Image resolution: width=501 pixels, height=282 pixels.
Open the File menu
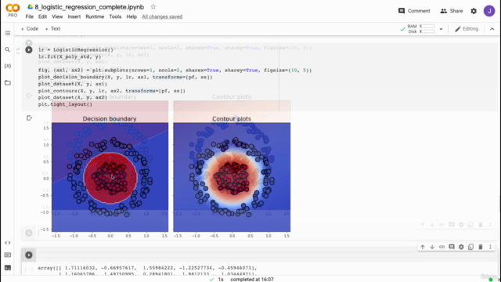(x=30, y=16)
